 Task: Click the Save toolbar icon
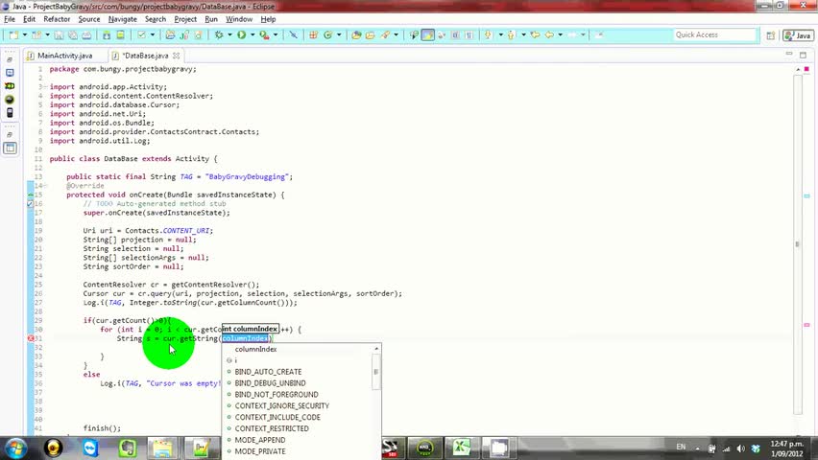point(59,34)
